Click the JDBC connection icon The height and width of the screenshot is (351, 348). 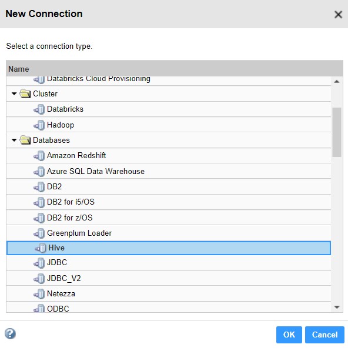pyautogui.click(x=39, y=263)
